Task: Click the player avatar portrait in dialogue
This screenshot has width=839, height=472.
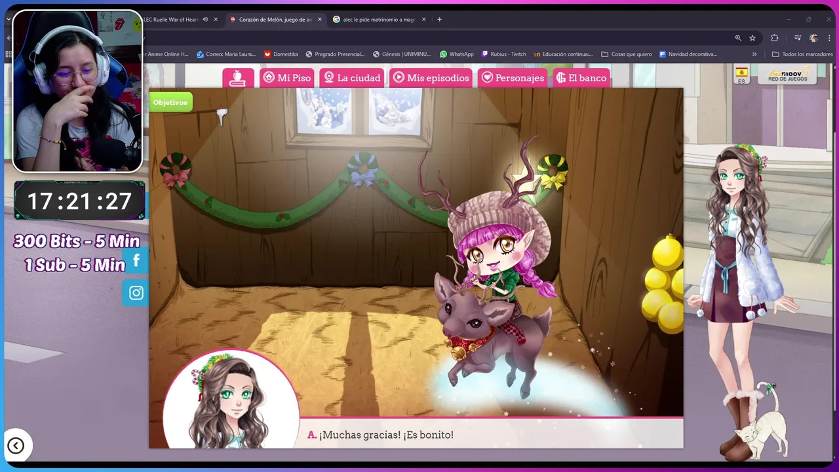Action: click(x=231, y=399)
